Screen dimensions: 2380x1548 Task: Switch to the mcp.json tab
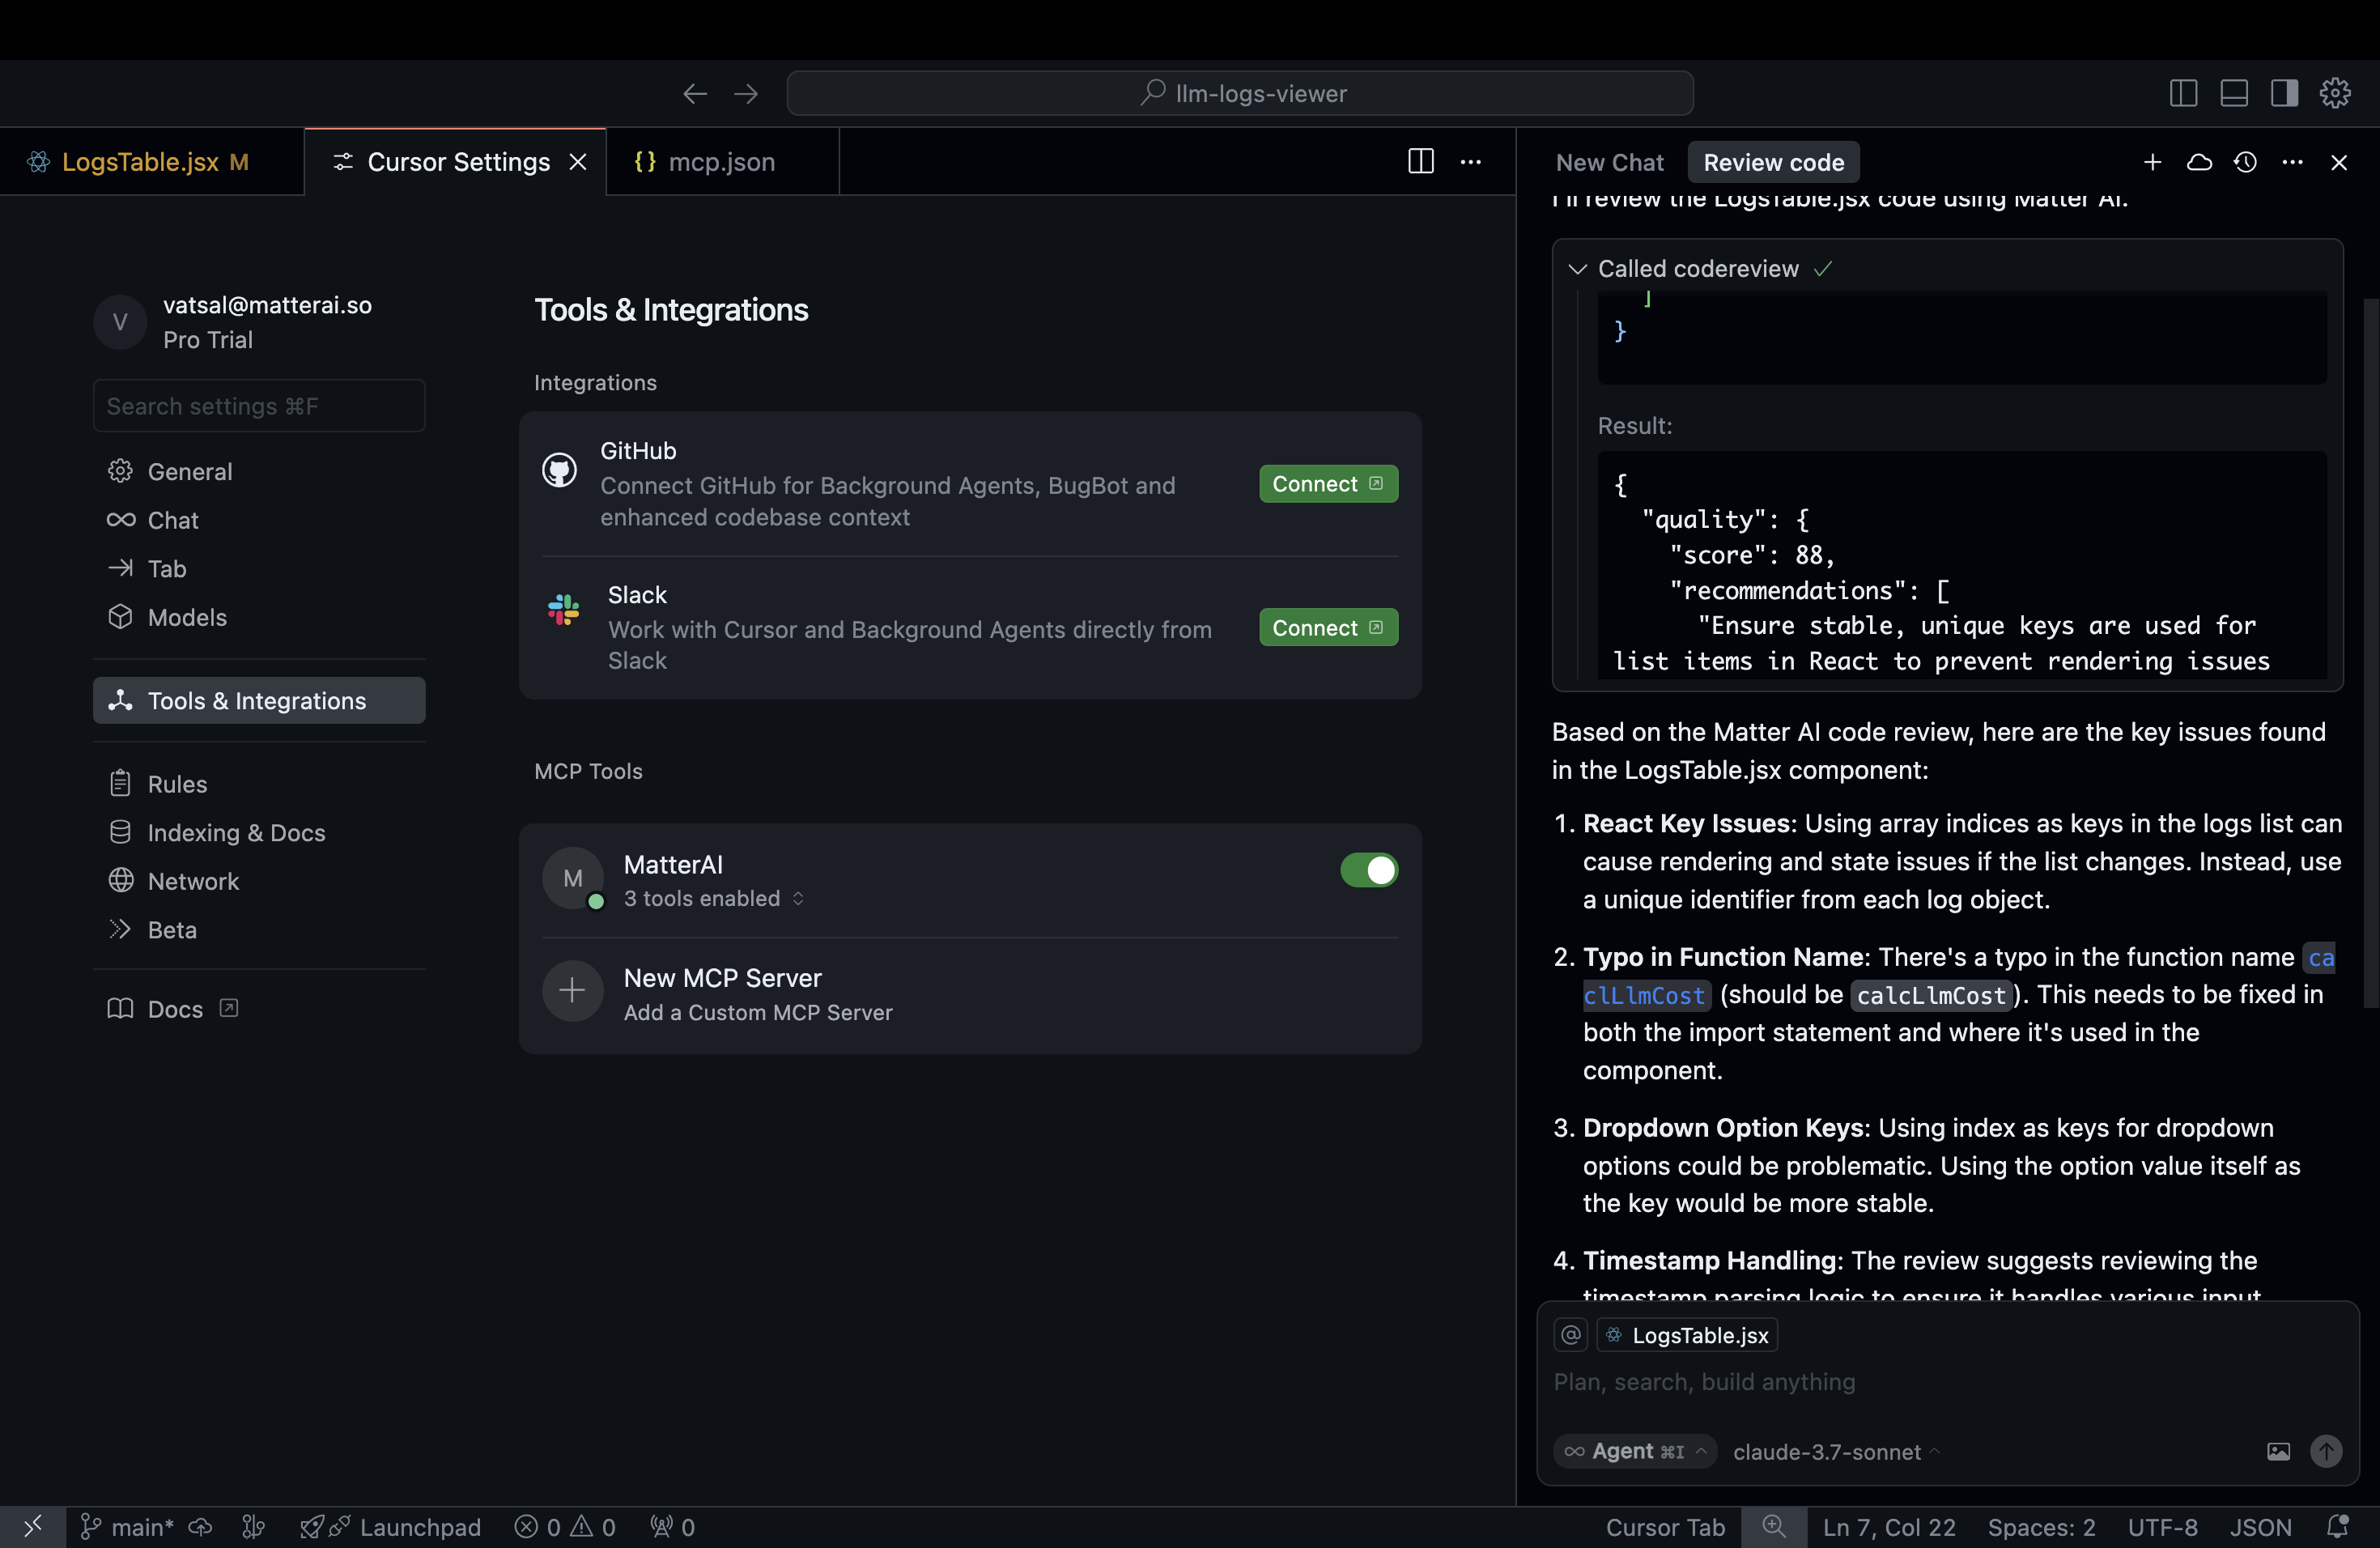(x=720, y=162)
